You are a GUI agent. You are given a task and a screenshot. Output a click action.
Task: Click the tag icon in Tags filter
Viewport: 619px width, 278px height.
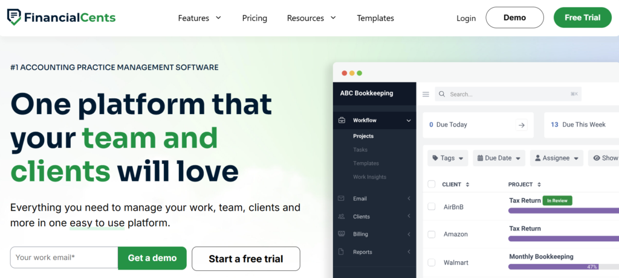435,158
